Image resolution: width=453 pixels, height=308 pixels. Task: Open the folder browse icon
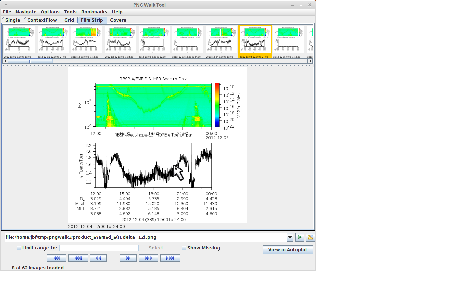310,237
